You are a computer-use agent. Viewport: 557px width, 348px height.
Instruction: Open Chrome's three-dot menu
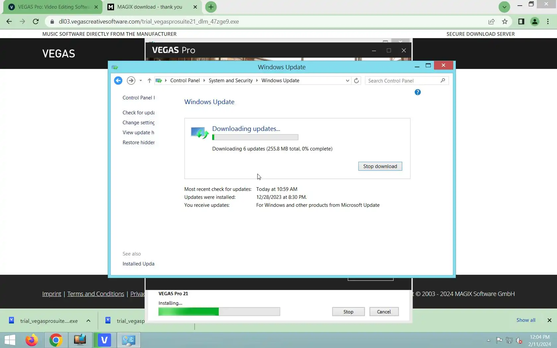(548, 22)
